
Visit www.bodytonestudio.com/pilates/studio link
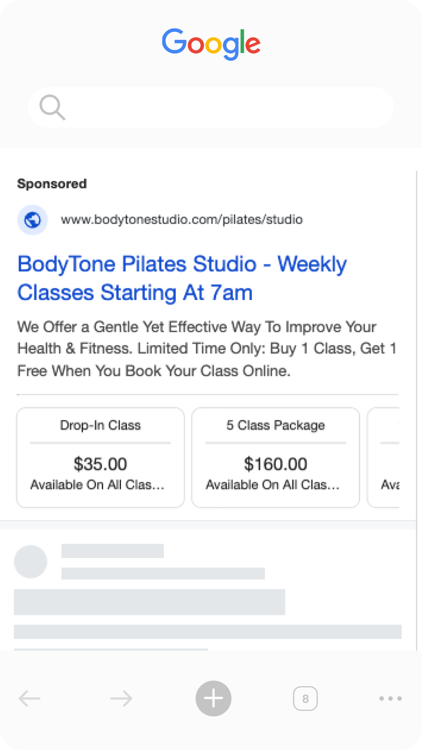coord(182,219)
